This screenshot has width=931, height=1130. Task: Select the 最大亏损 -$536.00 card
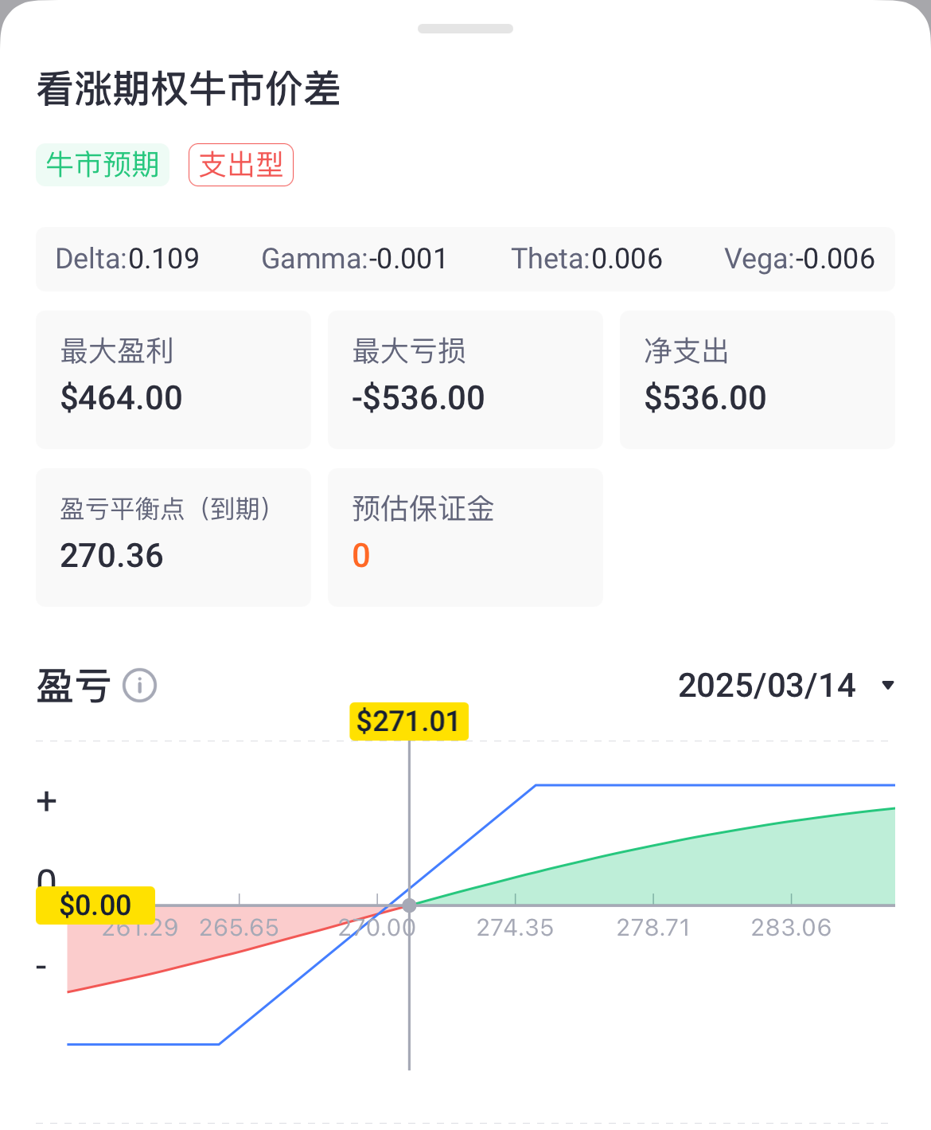(x=465, y=379)
